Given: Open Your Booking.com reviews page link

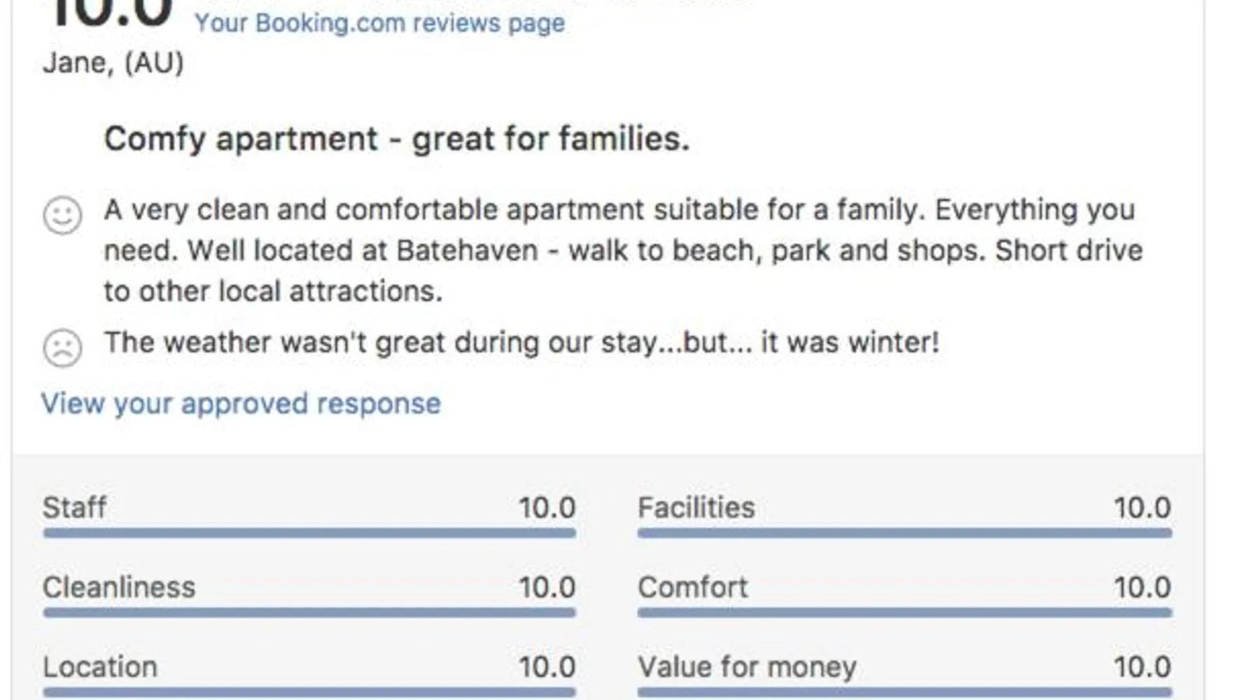Looking at the screenshot, I should (x=379, y=23).
